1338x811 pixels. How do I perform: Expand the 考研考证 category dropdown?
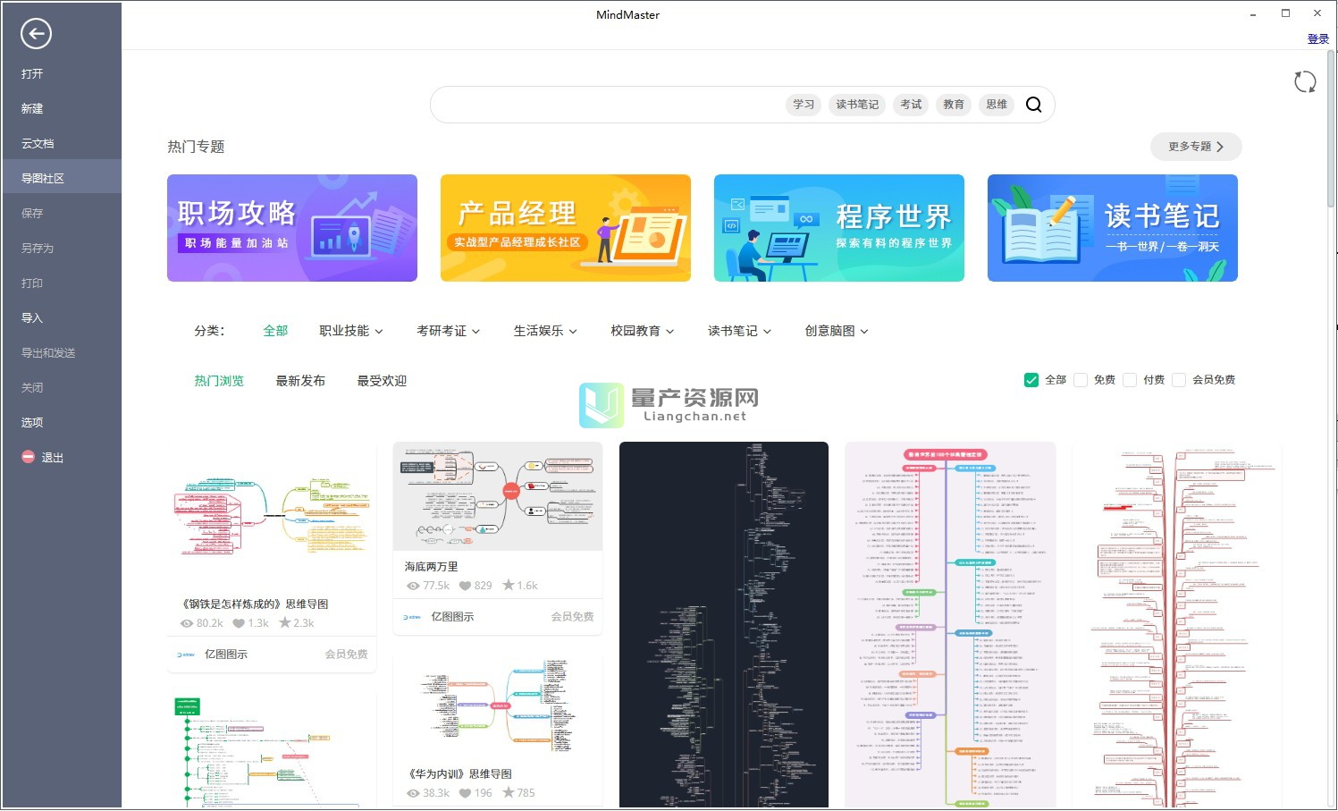tap(449, 331)
